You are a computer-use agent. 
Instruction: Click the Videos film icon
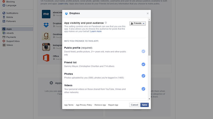[4, 45]
